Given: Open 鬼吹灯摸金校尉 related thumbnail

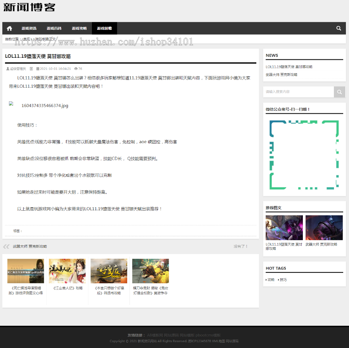Looking at the screenshot, I should point(150,271).
